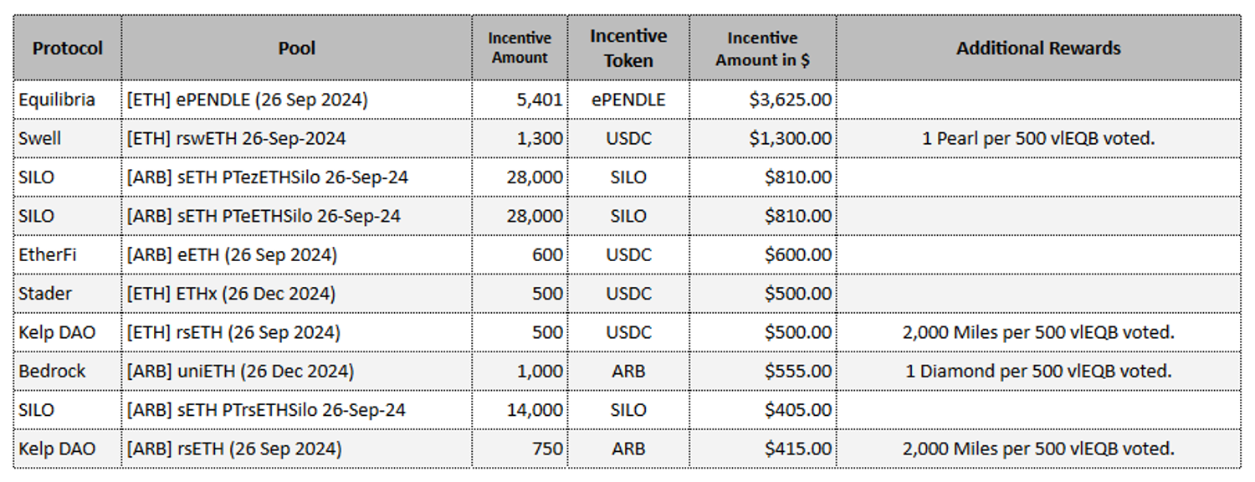
Task: Select the [ARB] sETH PTezETHSilo 26-Sep-24 pool cell
Action: (x=268, y=177)
